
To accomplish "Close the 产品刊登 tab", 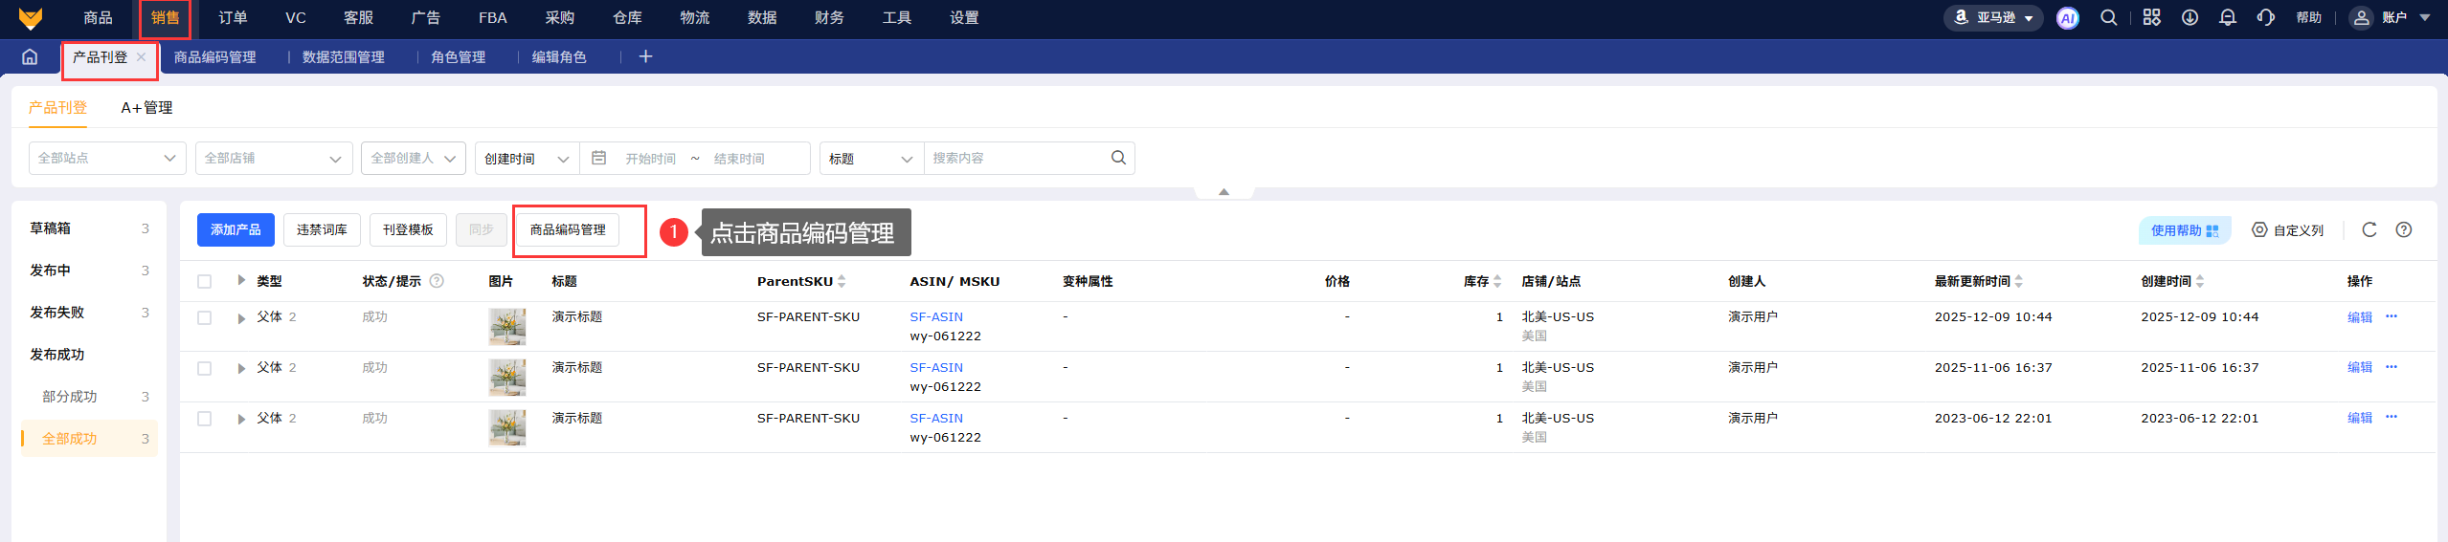I will 142,56.
